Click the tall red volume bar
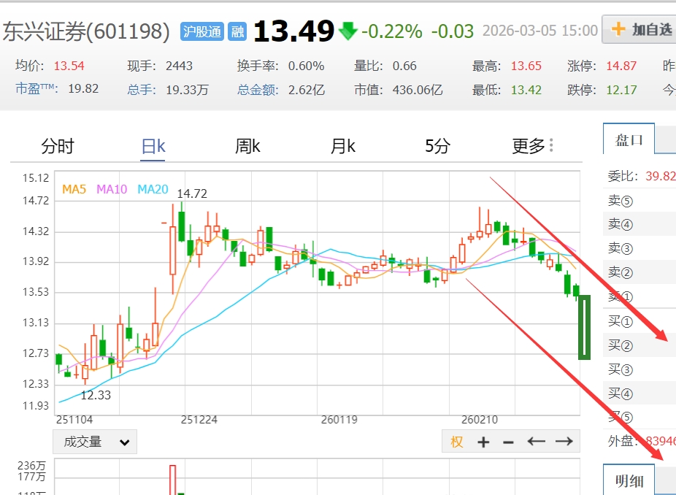The height and width of the screenshot is (495, 676). [172, 480]
